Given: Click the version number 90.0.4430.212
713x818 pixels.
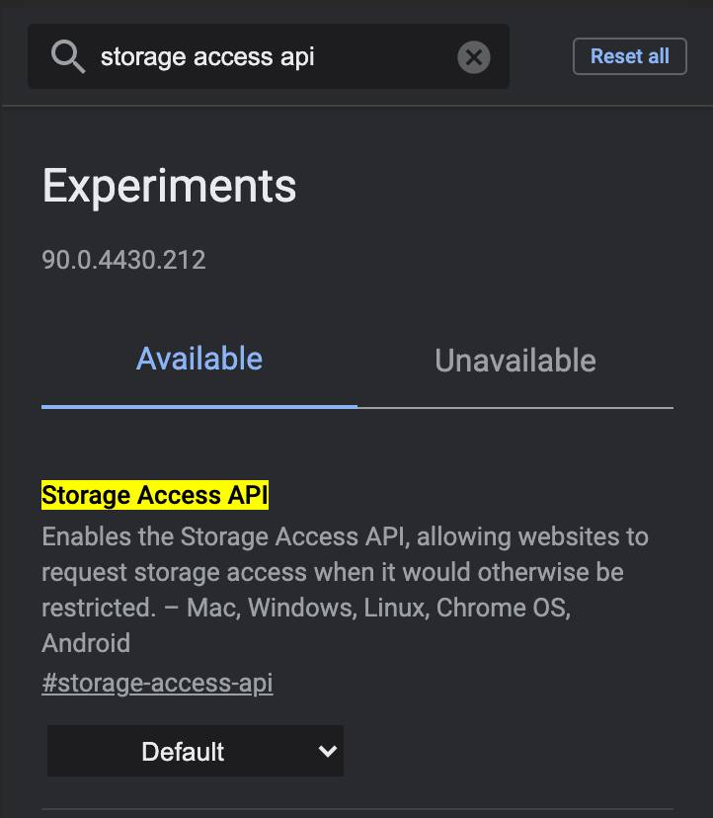Looking at the screenshot, I should [x=123, y=260].
